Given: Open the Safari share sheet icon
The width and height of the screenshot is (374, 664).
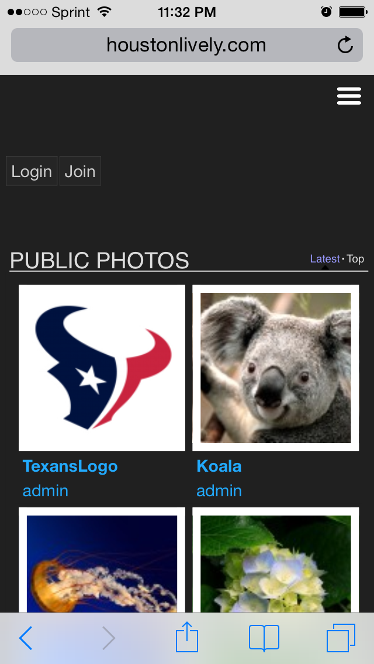Looking at the screenshot, I should point(187,637).
